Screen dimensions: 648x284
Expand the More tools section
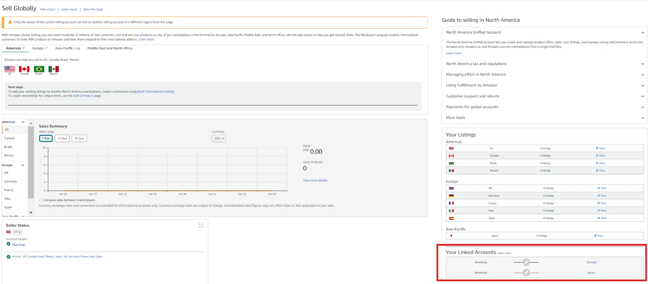[x=643, y=118]
